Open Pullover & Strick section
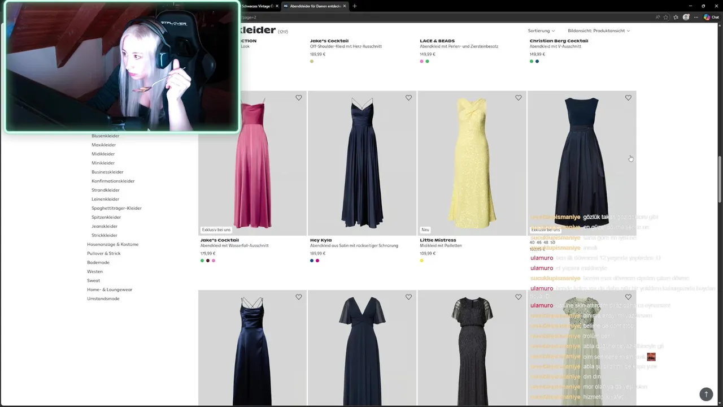Image resolution: width=723 pixels, height=407 pixels. [x=104, y=253]
